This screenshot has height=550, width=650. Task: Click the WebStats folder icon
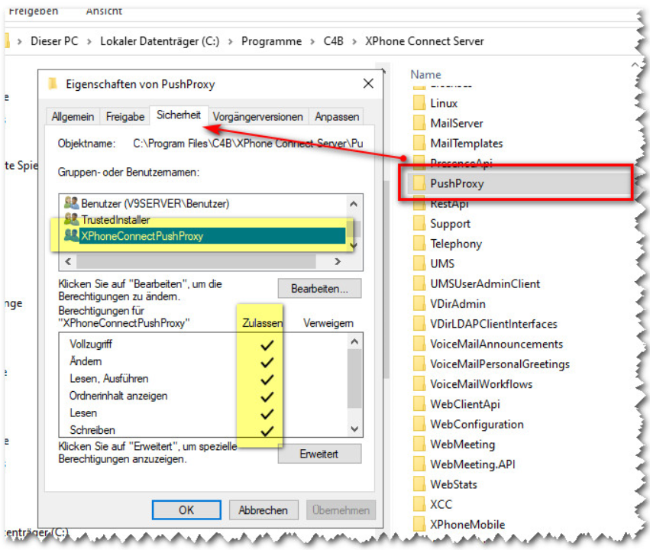pyautogui.click(x=419, y=484)
